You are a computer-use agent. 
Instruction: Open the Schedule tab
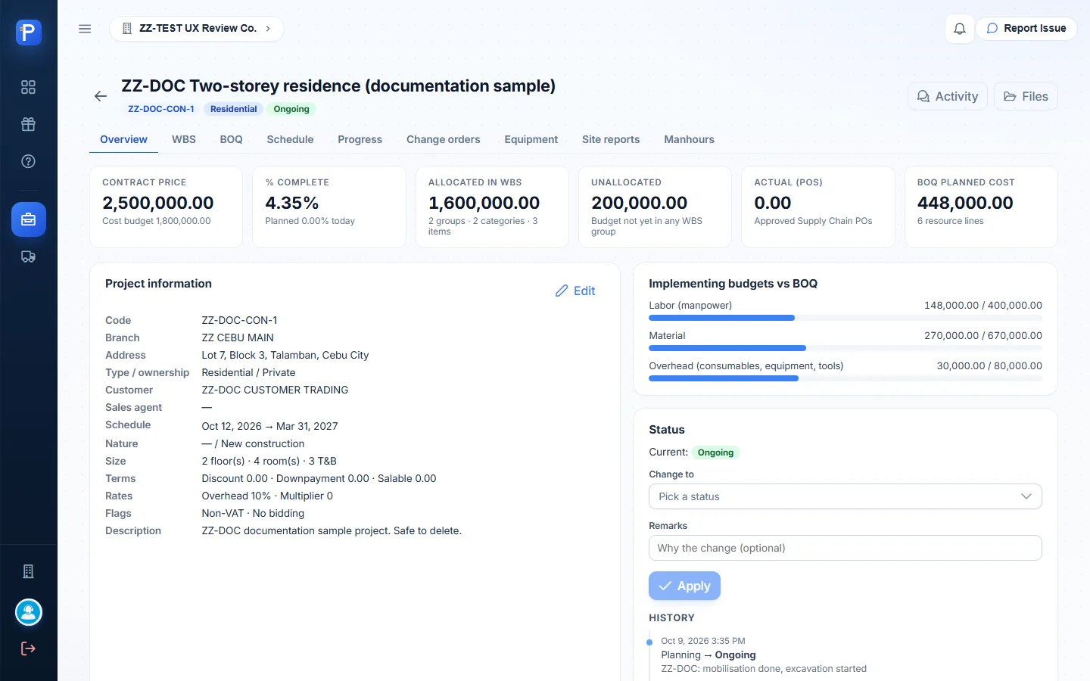[290, 139]
